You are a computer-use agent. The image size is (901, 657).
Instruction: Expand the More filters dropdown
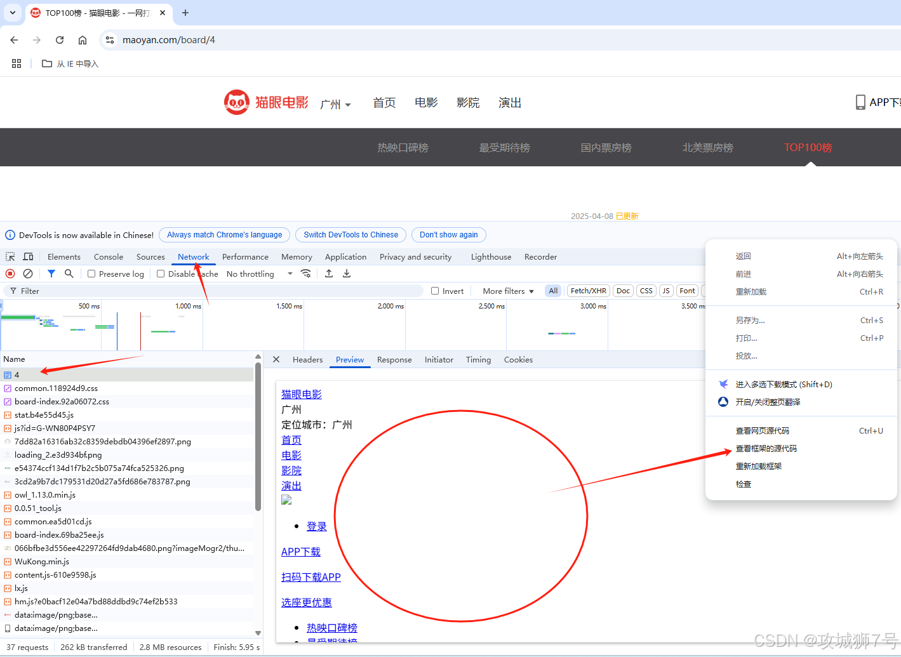coord(509,291)
